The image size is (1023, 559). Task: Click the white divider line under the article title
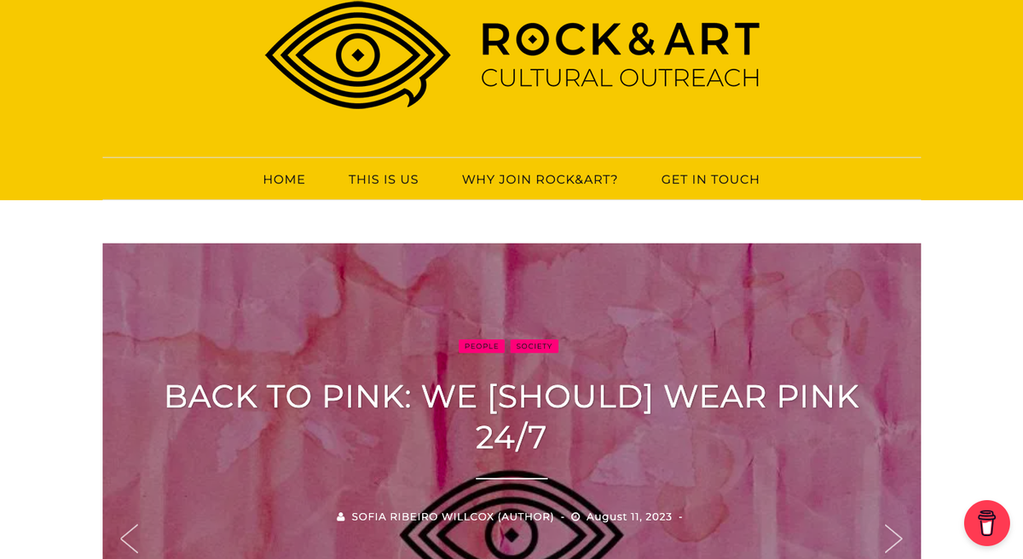[511, 479]
